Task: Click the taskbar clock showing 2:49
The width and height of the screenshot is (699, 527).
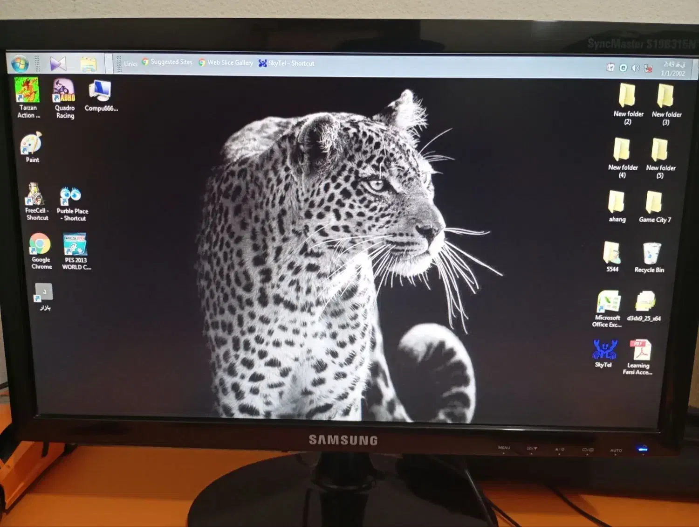Action: click(x=674, y=69)
